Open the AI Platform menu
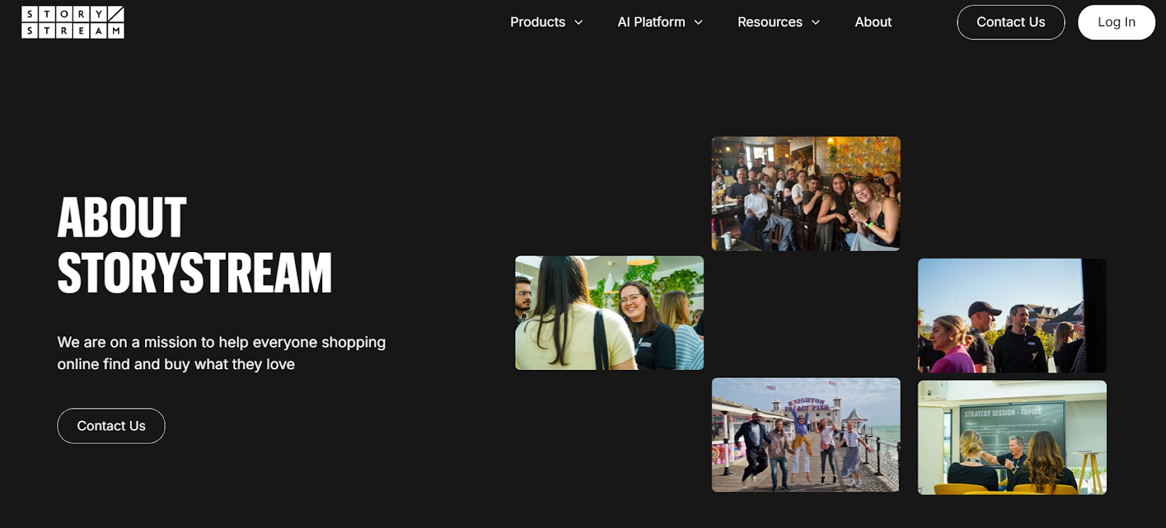 click(652, 23)
